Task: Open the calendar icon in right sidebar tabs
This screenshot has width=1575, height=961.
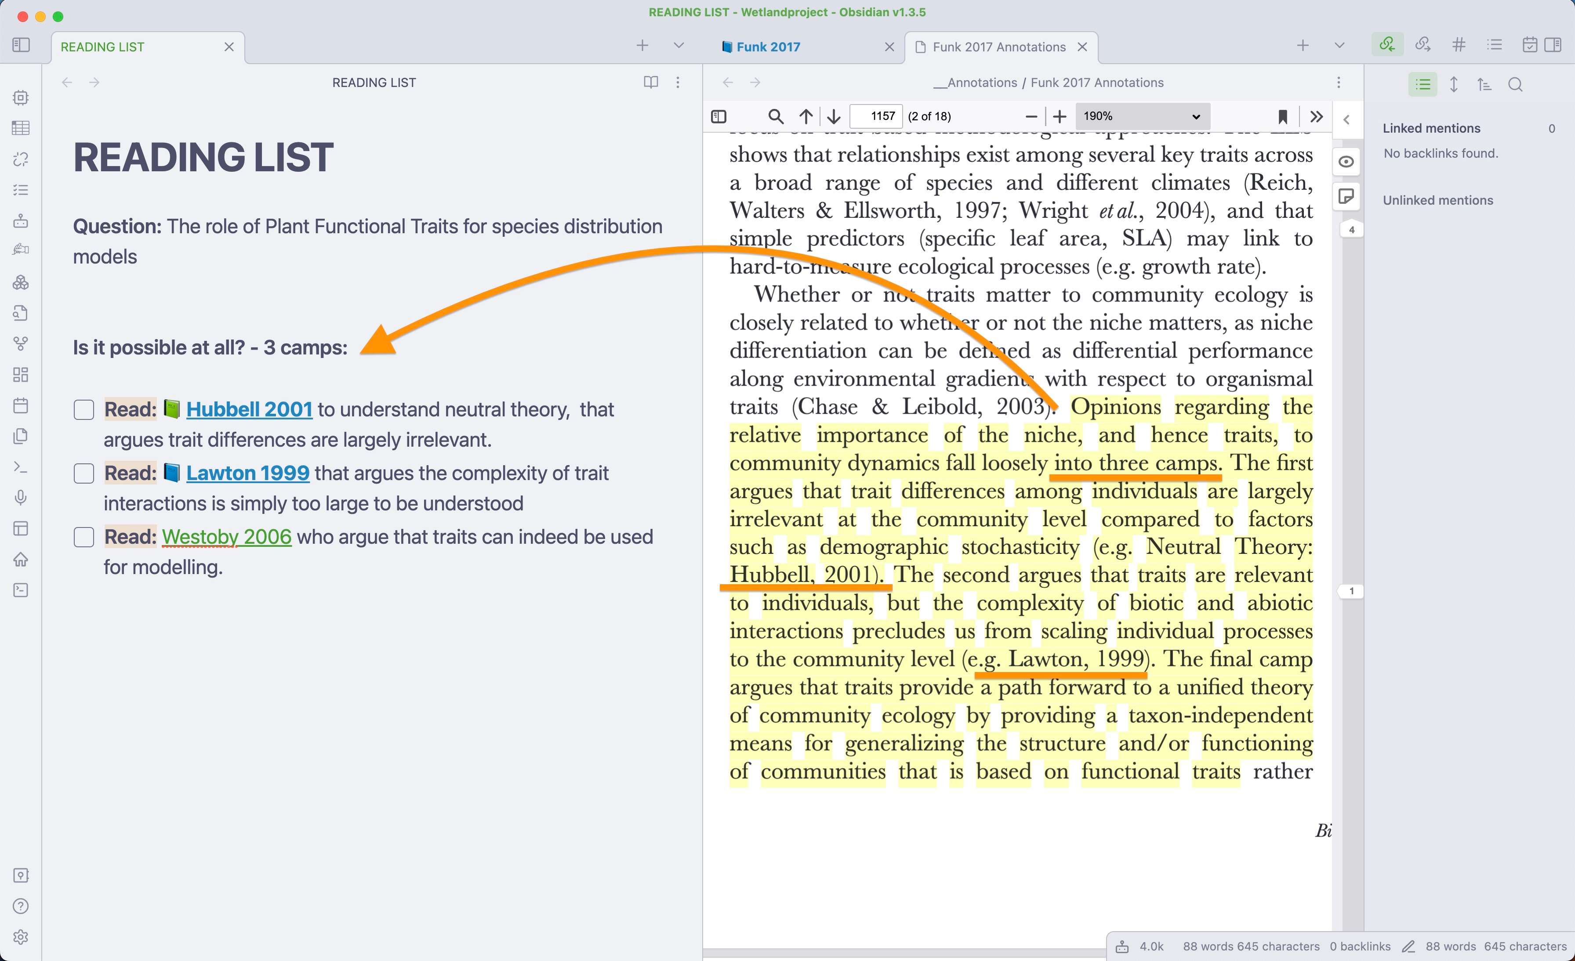Action: tap(1530, 45)
